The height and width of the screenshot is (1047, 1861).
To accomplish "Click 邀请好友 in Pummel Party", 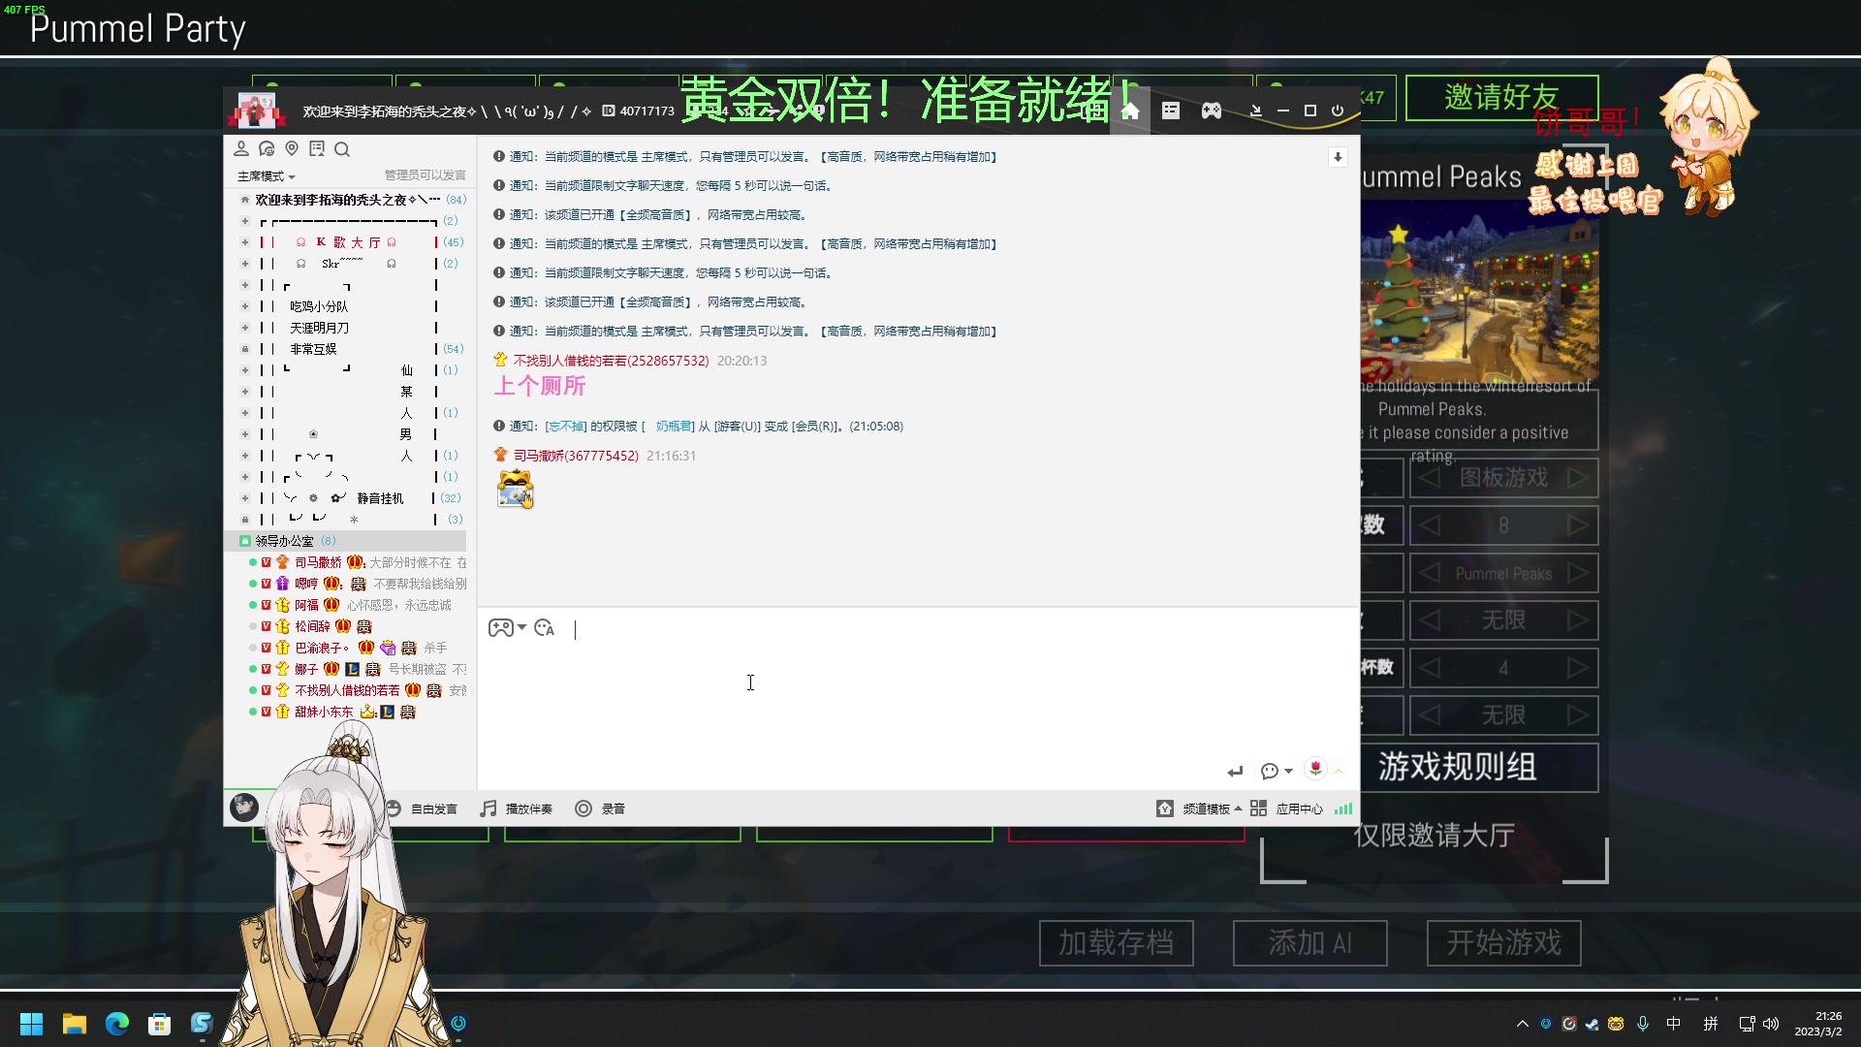I will tap(1501, 97).
